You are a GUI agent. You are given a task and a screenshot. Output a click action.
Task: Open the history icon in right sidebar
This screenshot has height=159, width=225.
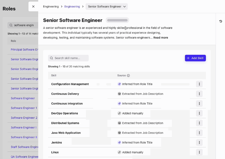pyautogui.click(x=221, y=21)
